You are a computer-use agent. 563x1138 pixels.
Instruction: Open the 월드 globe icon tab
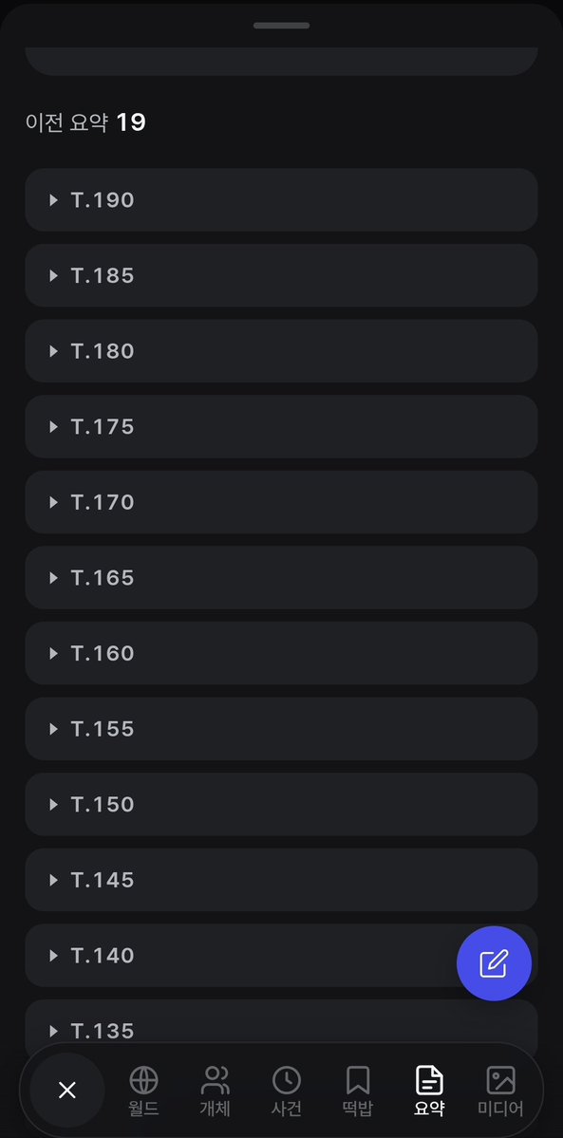[144, 1080]
